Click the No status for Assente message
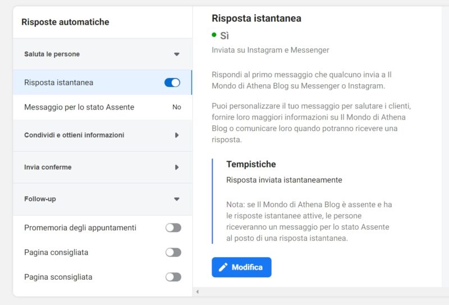The image size is (449, 305). click(x=176, y=107)
